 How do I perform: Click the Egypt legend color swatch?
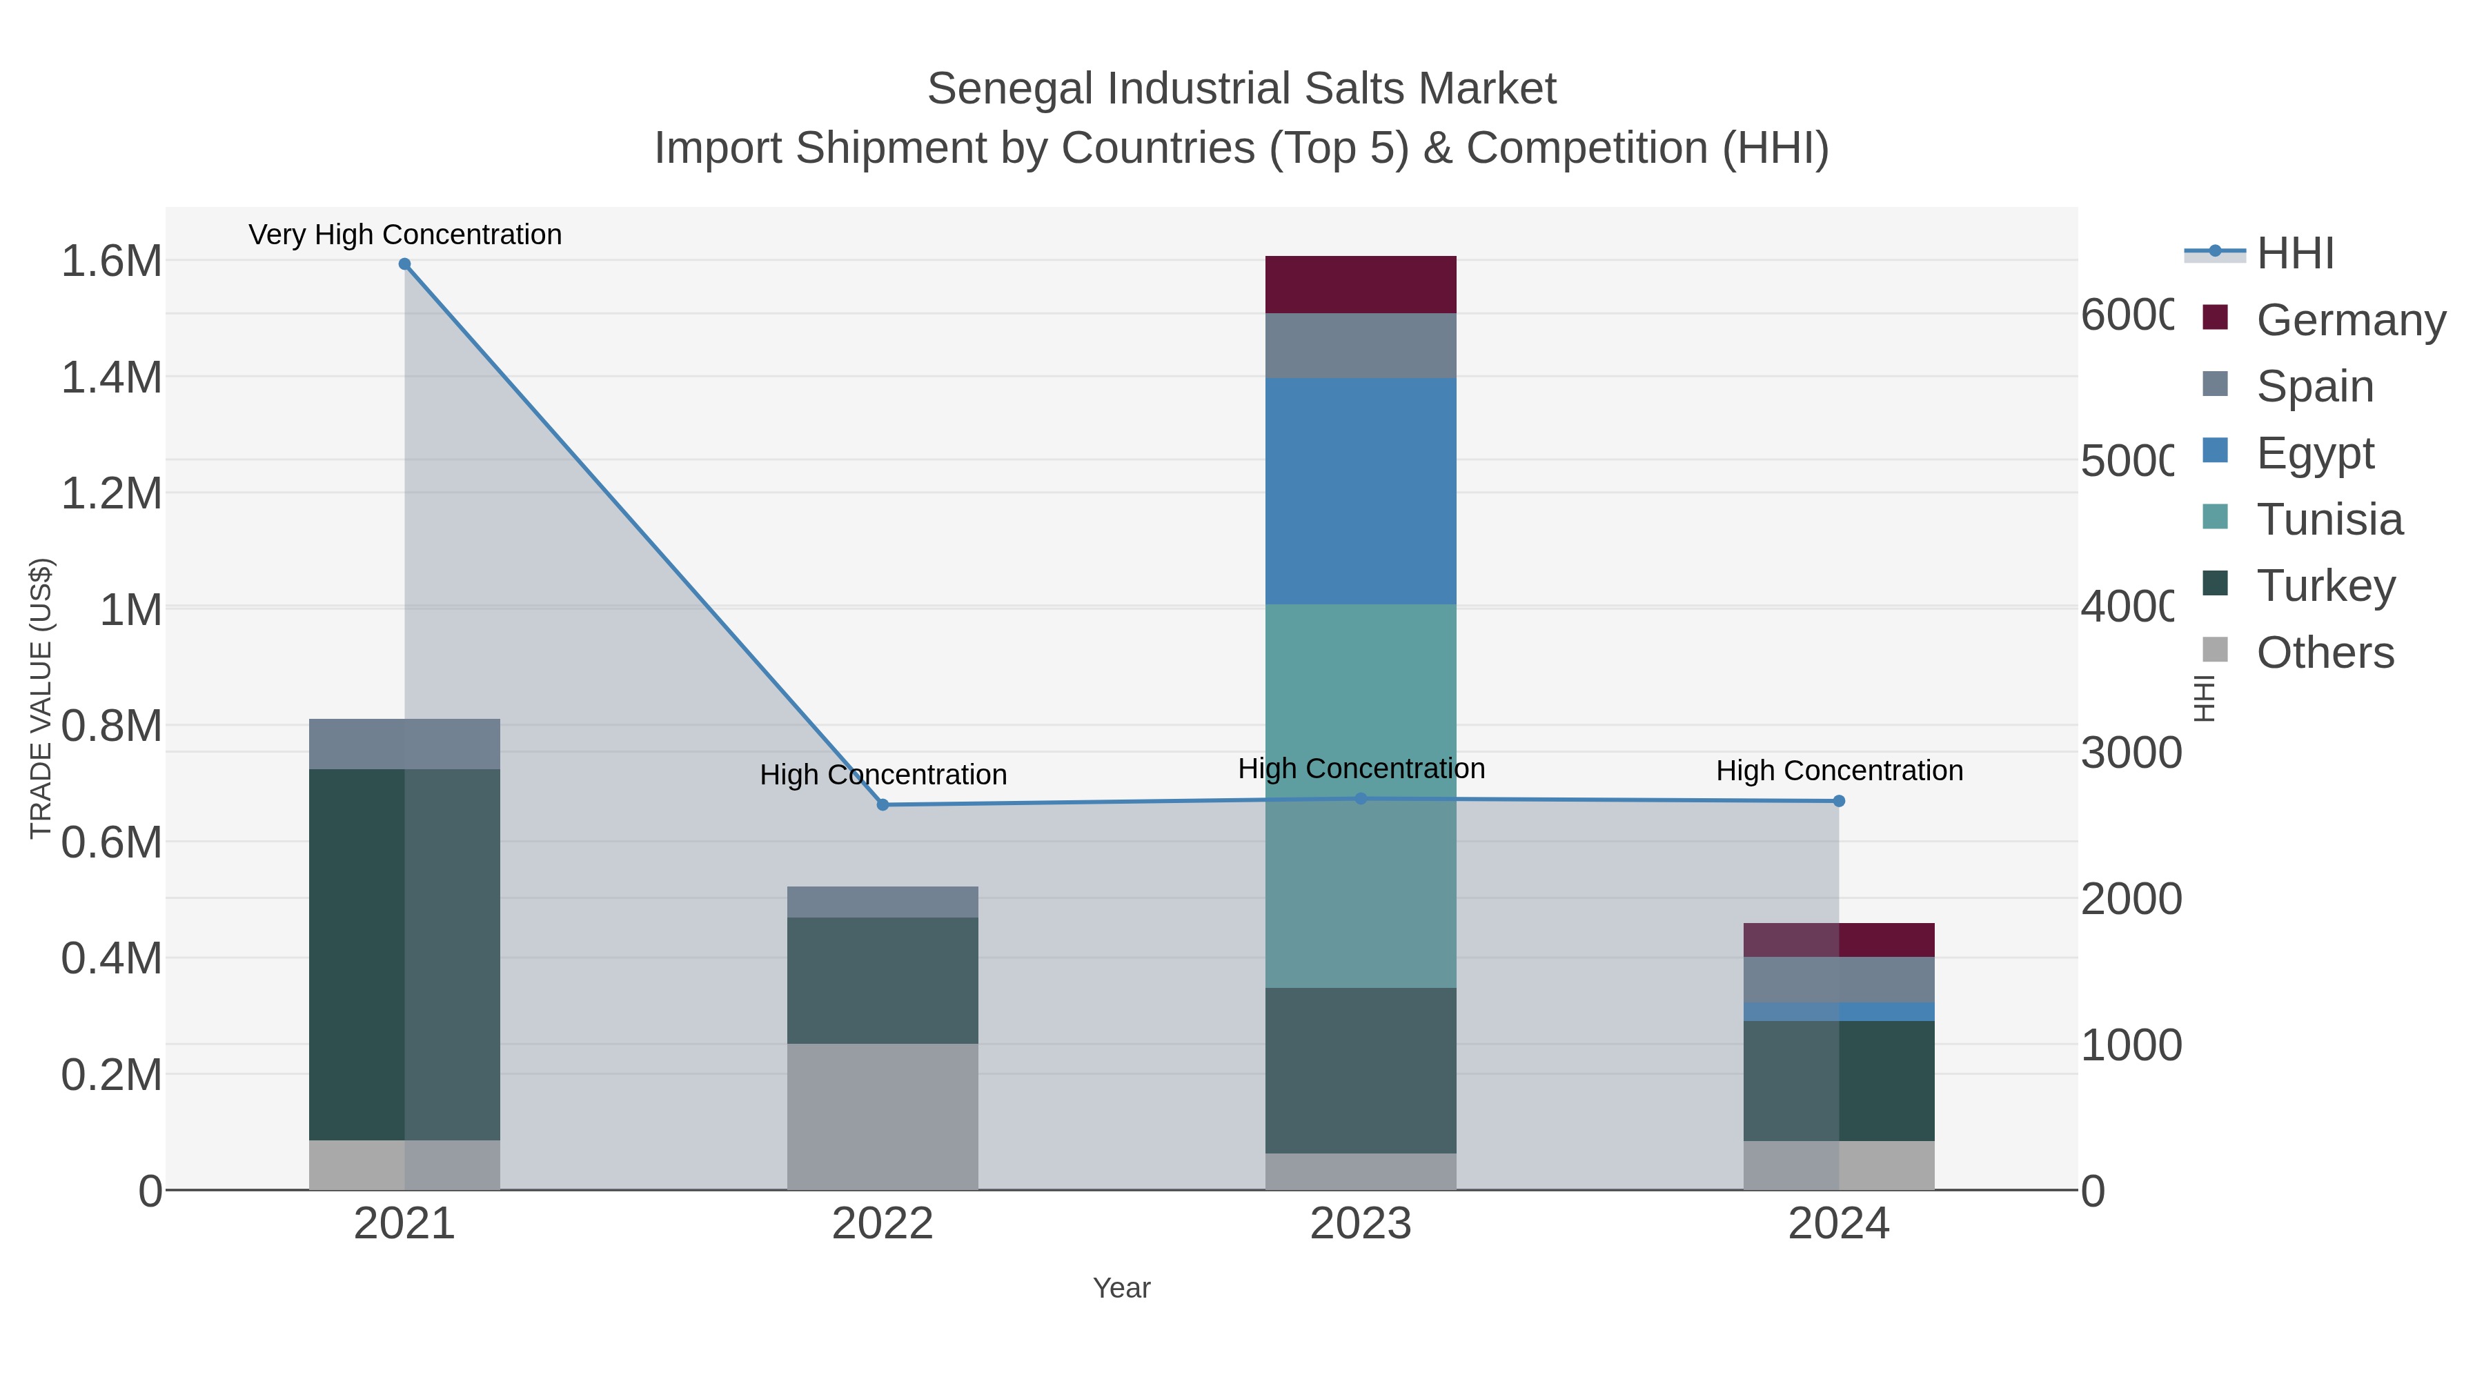tap(2216, 450)
